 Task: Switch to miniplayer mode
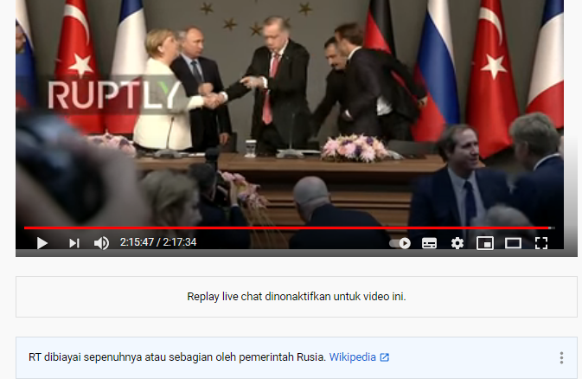click(485, 243)
